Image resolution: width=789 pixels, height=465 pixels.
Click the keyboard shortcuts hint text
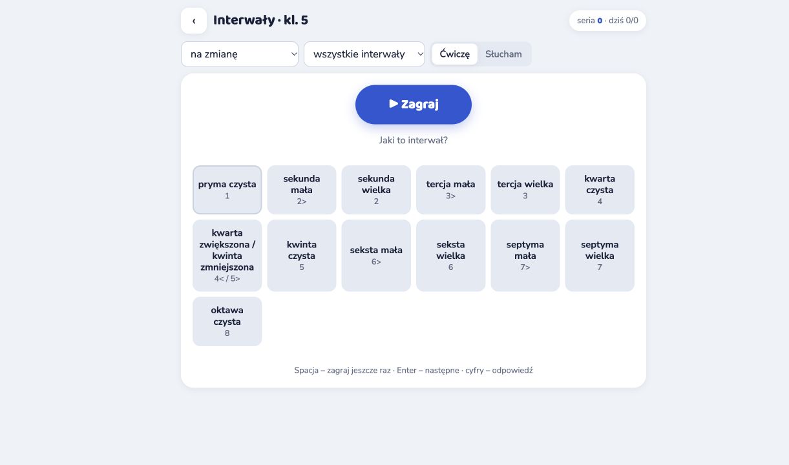(x=414, y=371)
